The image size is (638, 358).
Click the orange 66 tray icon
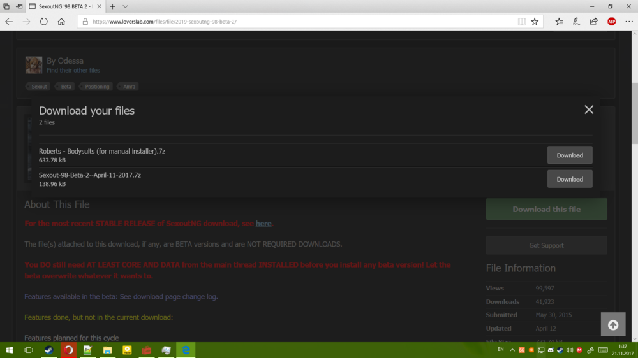pyautogui.click(x=522, y=350)
